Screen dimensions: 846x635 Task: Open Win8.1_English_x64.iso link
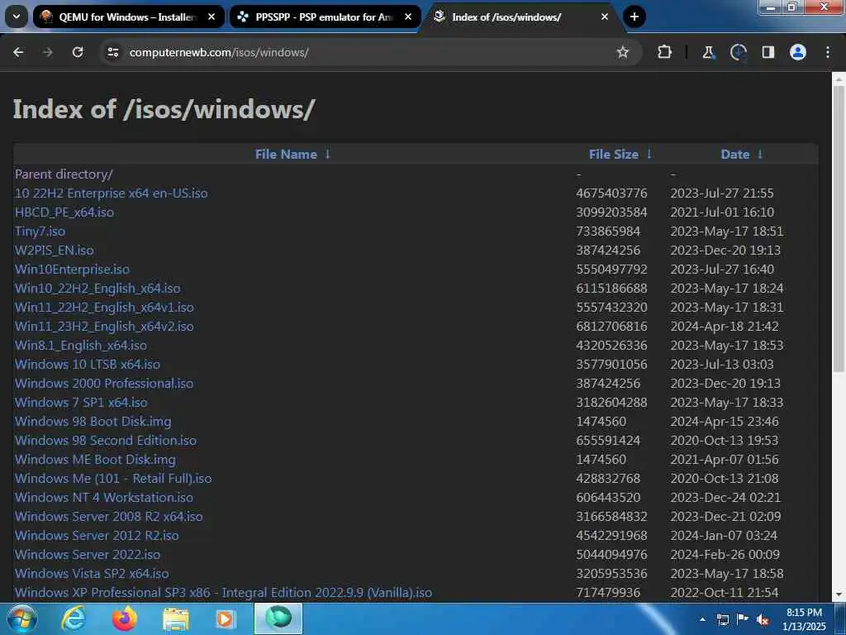coord(81,346)
